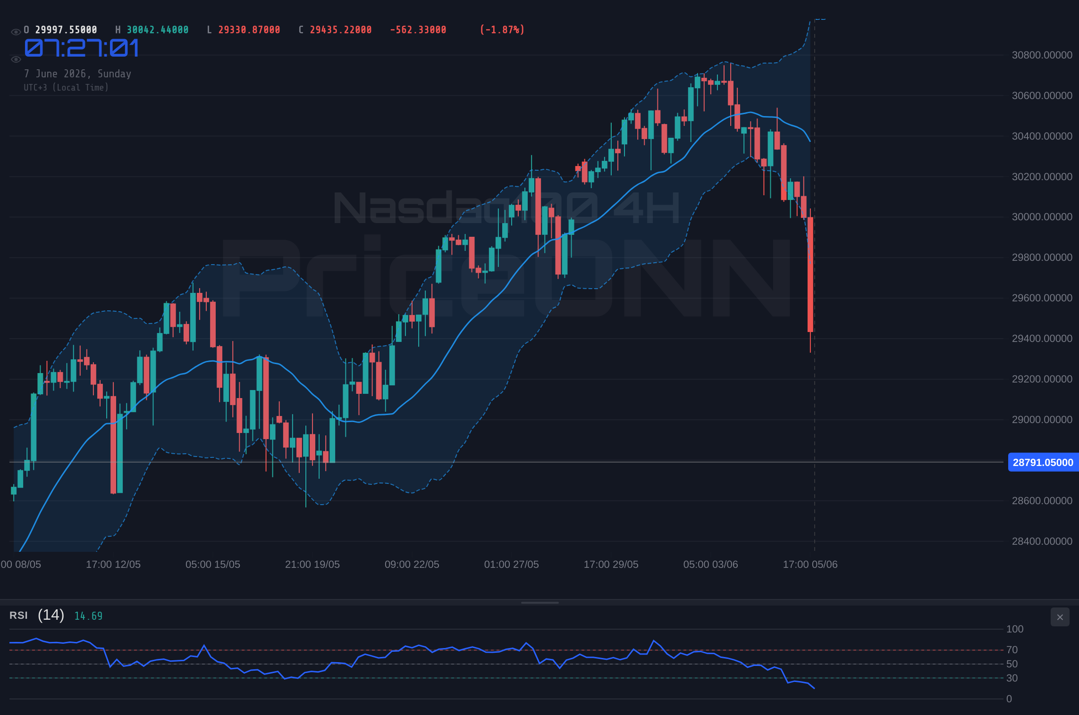Click the 30800.00000 price axis label

click(x=1042, y=55)
